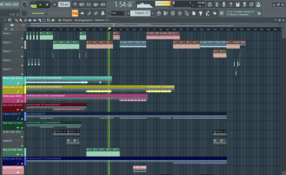The height and width of the screenshot is (175, 286).
Task: Click the undo history circular arrow icon
Action: tap(210, 4)
